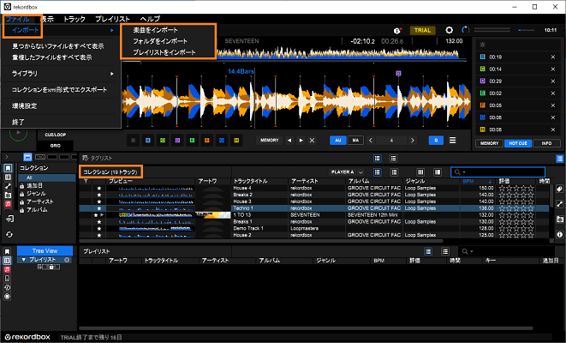Click 見つからないファイルをすべて表示 menu entry

point(57,46)
